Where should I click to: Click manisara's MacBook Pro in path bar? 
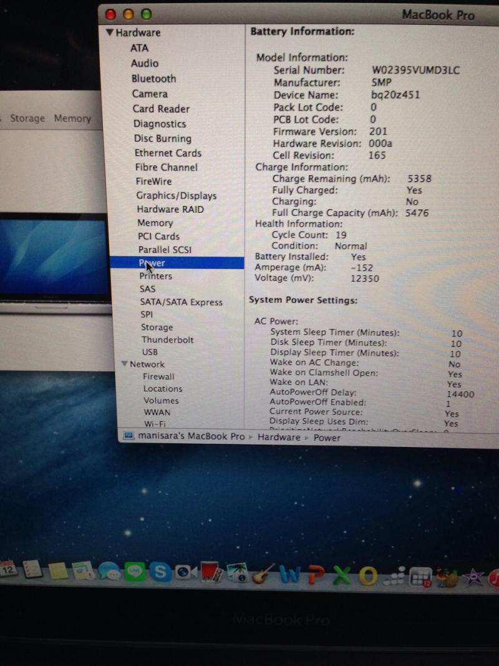point(191,436)
